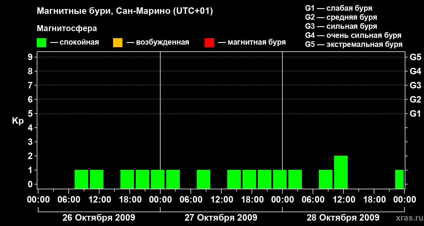Click the 'Магнитосфера' heading
The height and width of the screenshot is (226, 424).
(67, 29)
